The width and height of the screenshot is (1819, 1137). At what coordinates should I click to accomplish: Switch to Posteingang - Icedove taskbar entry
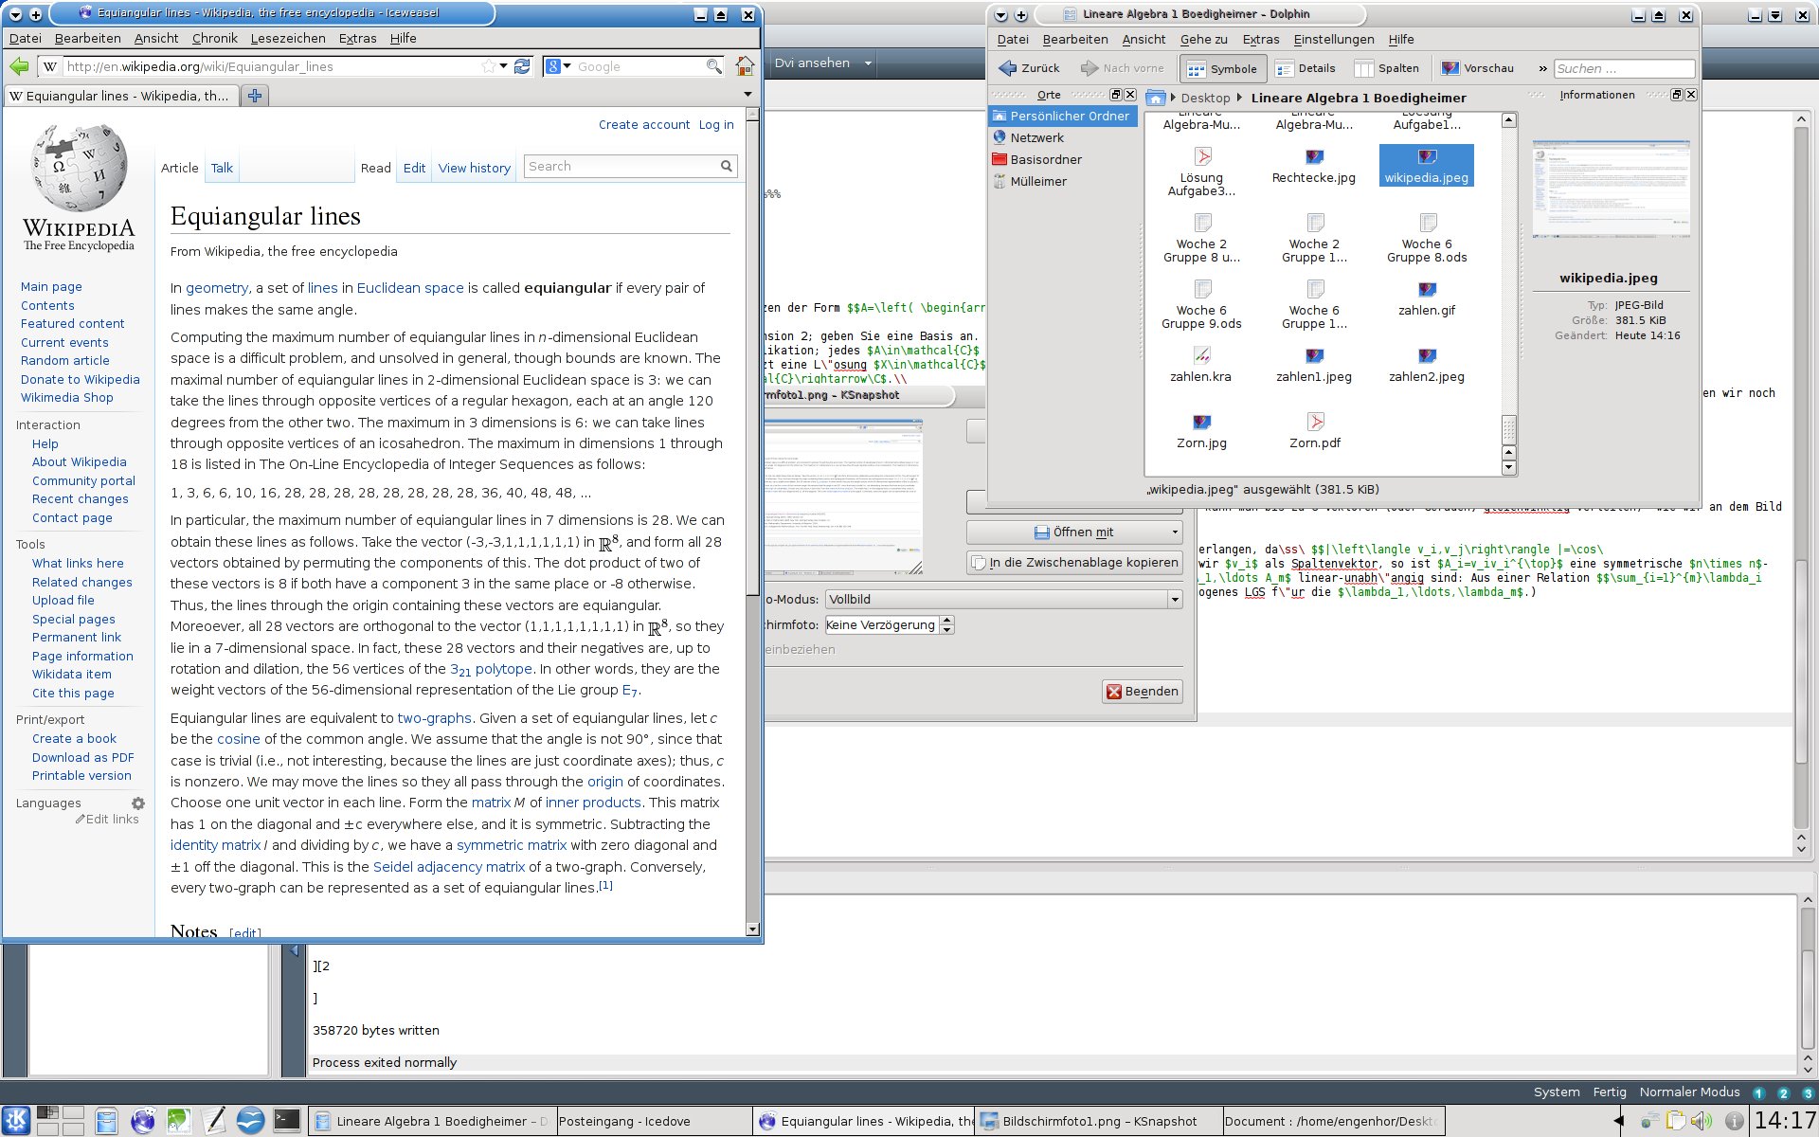[654, 1121]
